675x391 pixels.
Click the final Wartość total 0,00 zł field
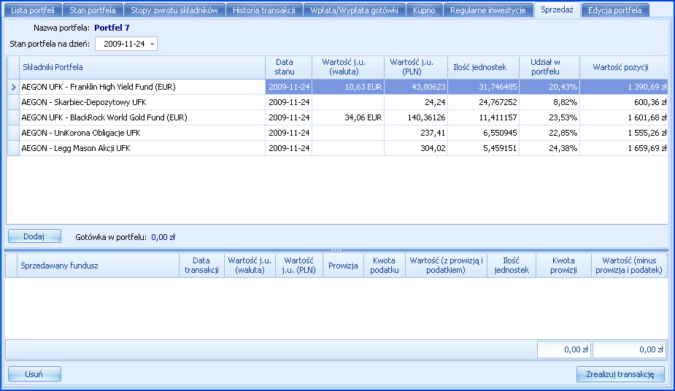pyautogui.click(x=629, y=349)
